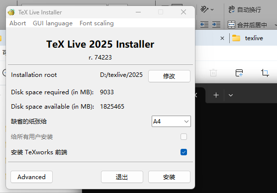Image resolution: width=277 pixels, height=193 pixels.
Task: Click the D:/texlive/2025 installation path text
Action: pos(121,75)
